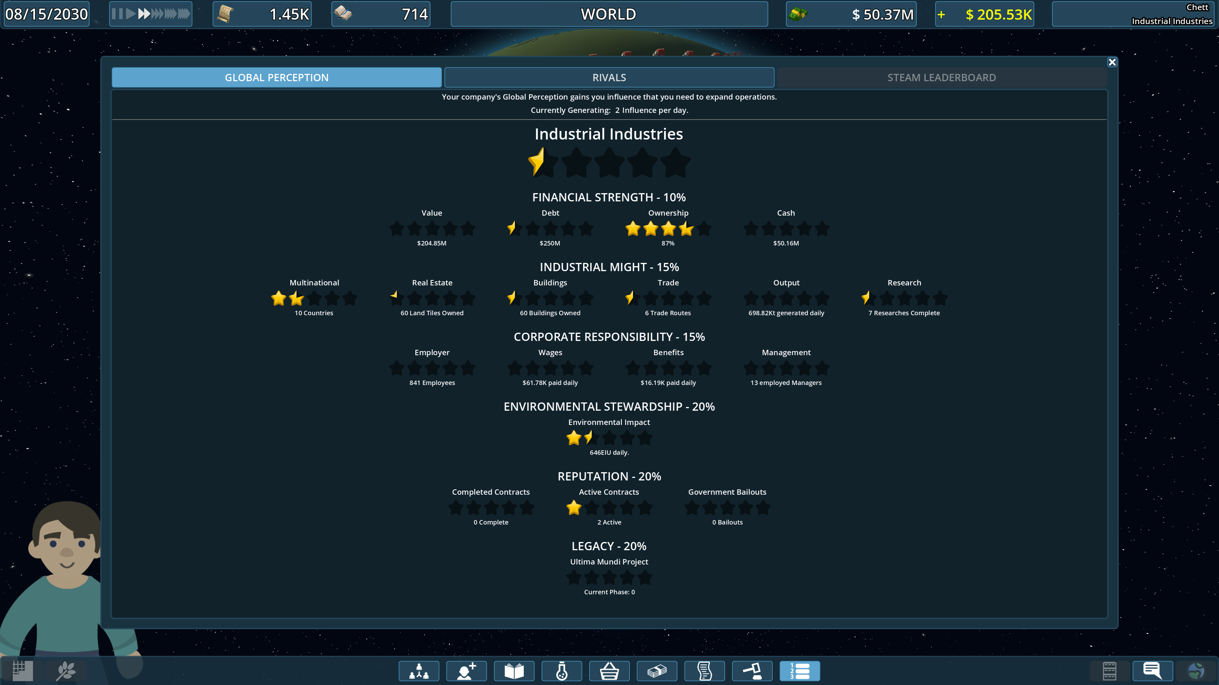1219x685 pixels.
Task: Open the Chett Industrial Industries profile box
Action: [1134, 14]
